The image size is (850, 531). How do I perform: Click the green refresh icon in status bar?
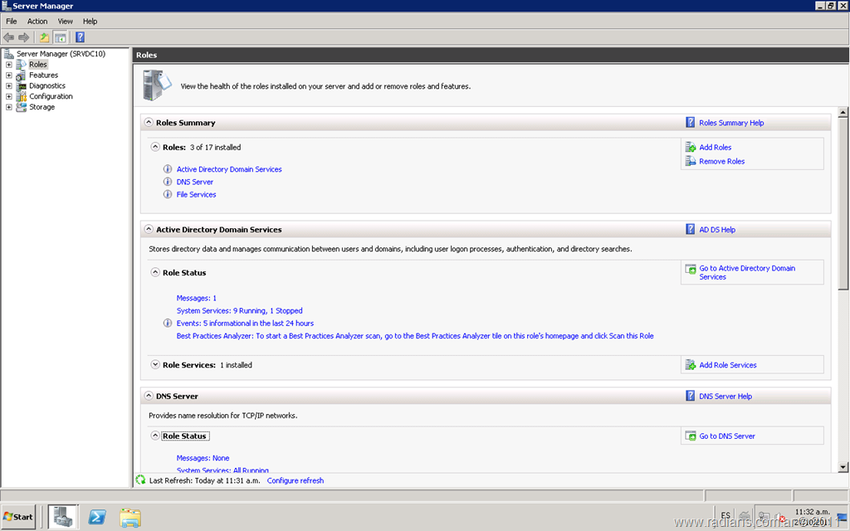pos(140,480)
